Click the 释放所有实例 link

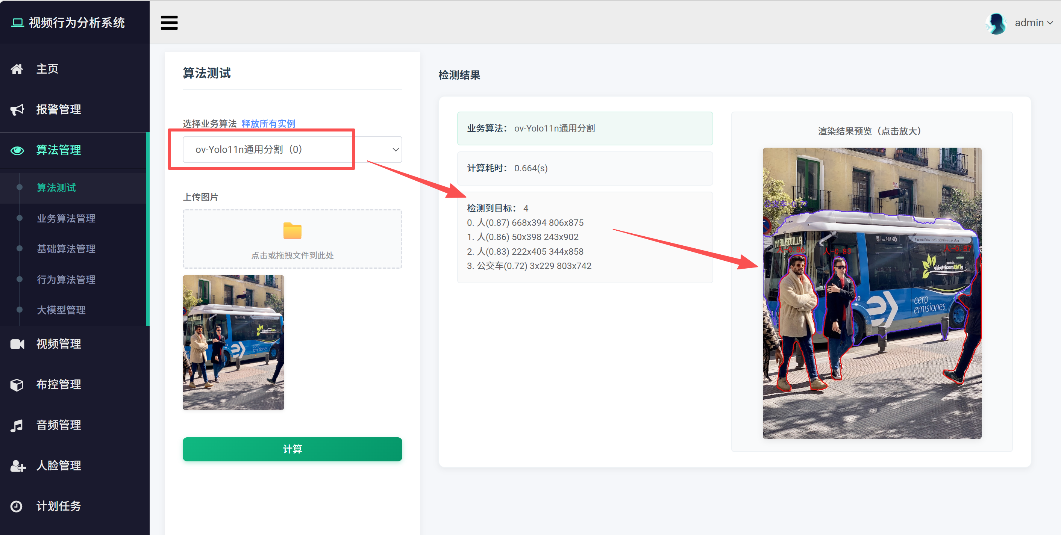[x=268, y=124]
